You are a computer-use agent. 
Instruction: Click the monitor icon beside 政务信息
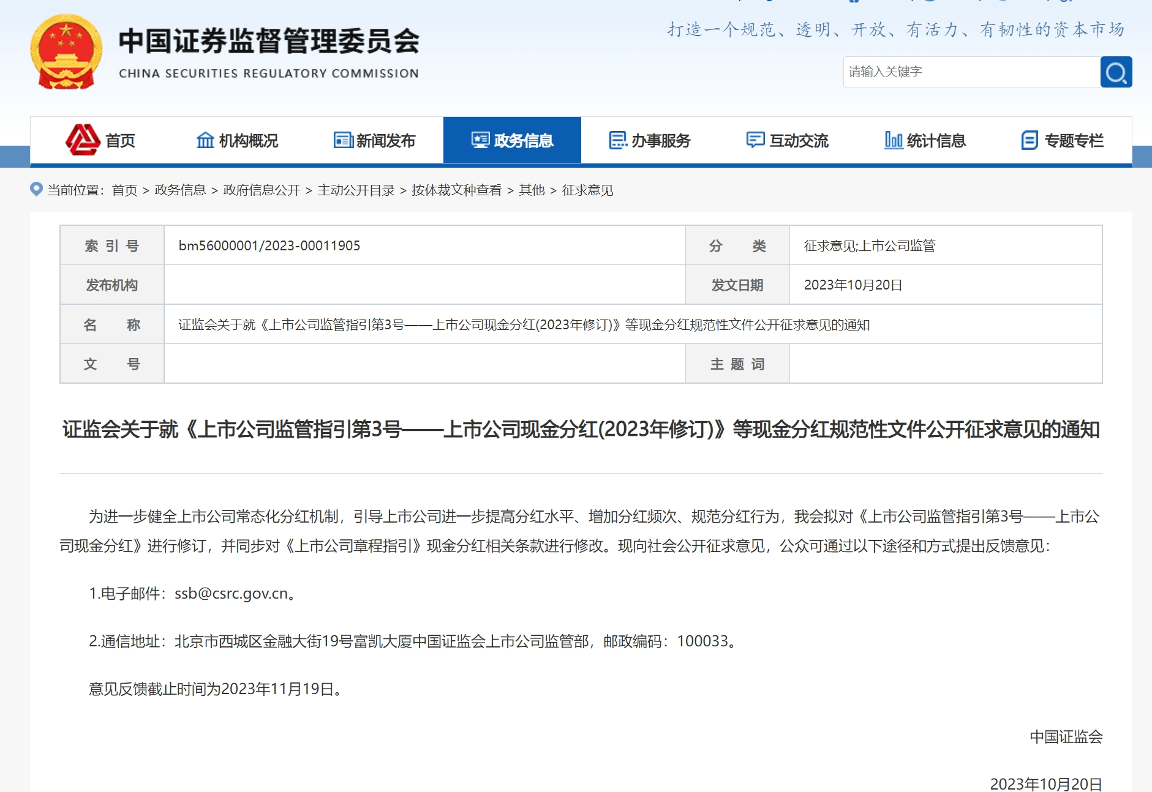[x=481, y=140]
